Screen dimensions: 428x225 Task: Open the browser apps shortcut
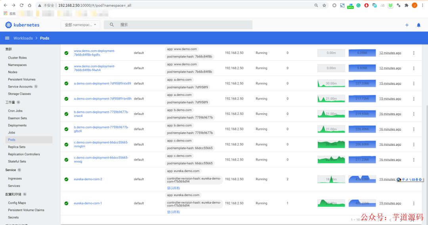point(9,13)
